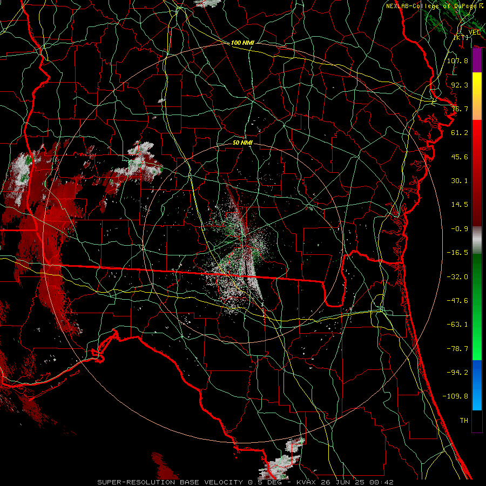Click the VEL legend title
This screenshot has height=486, width=486.
(474, 32)
